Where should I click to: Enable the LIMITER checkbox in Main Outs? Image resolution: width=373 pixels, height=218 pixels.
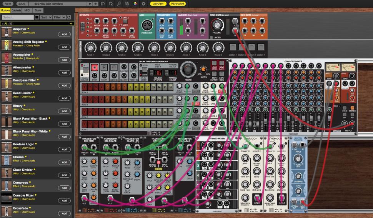[211, 38]
